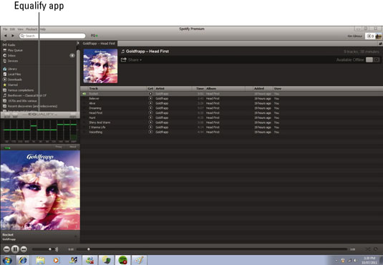Select the Goldfrapp – Head First tab
383x265 pixels.
[x=99, y=44]
